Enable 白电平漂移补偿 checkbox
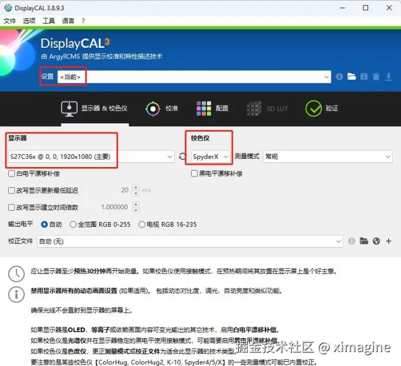The width and height of the screenshot is (401, 366). coord(12,174)
